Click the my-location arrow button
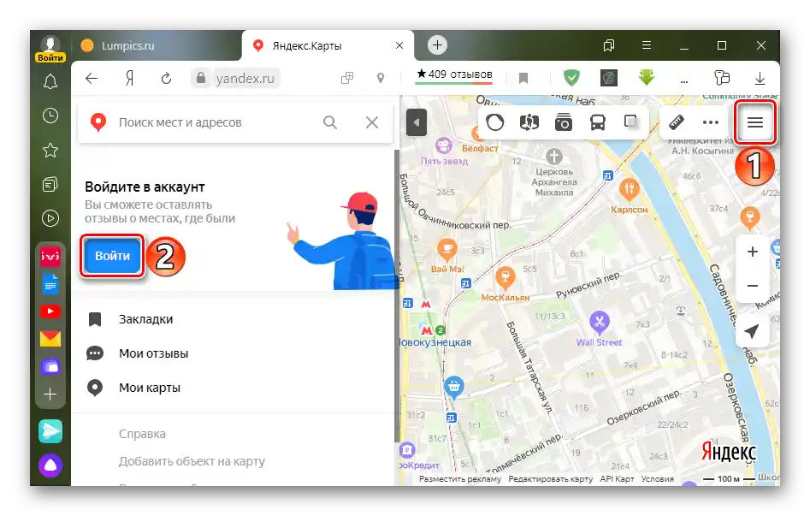The width and height of the screenshot is (810, 516). click(x=752, y=331)
